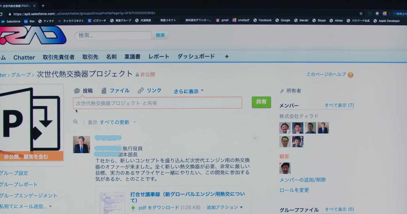407x214 pixels.
Task: Open the Box bookmark
Action: pos(29,21)
